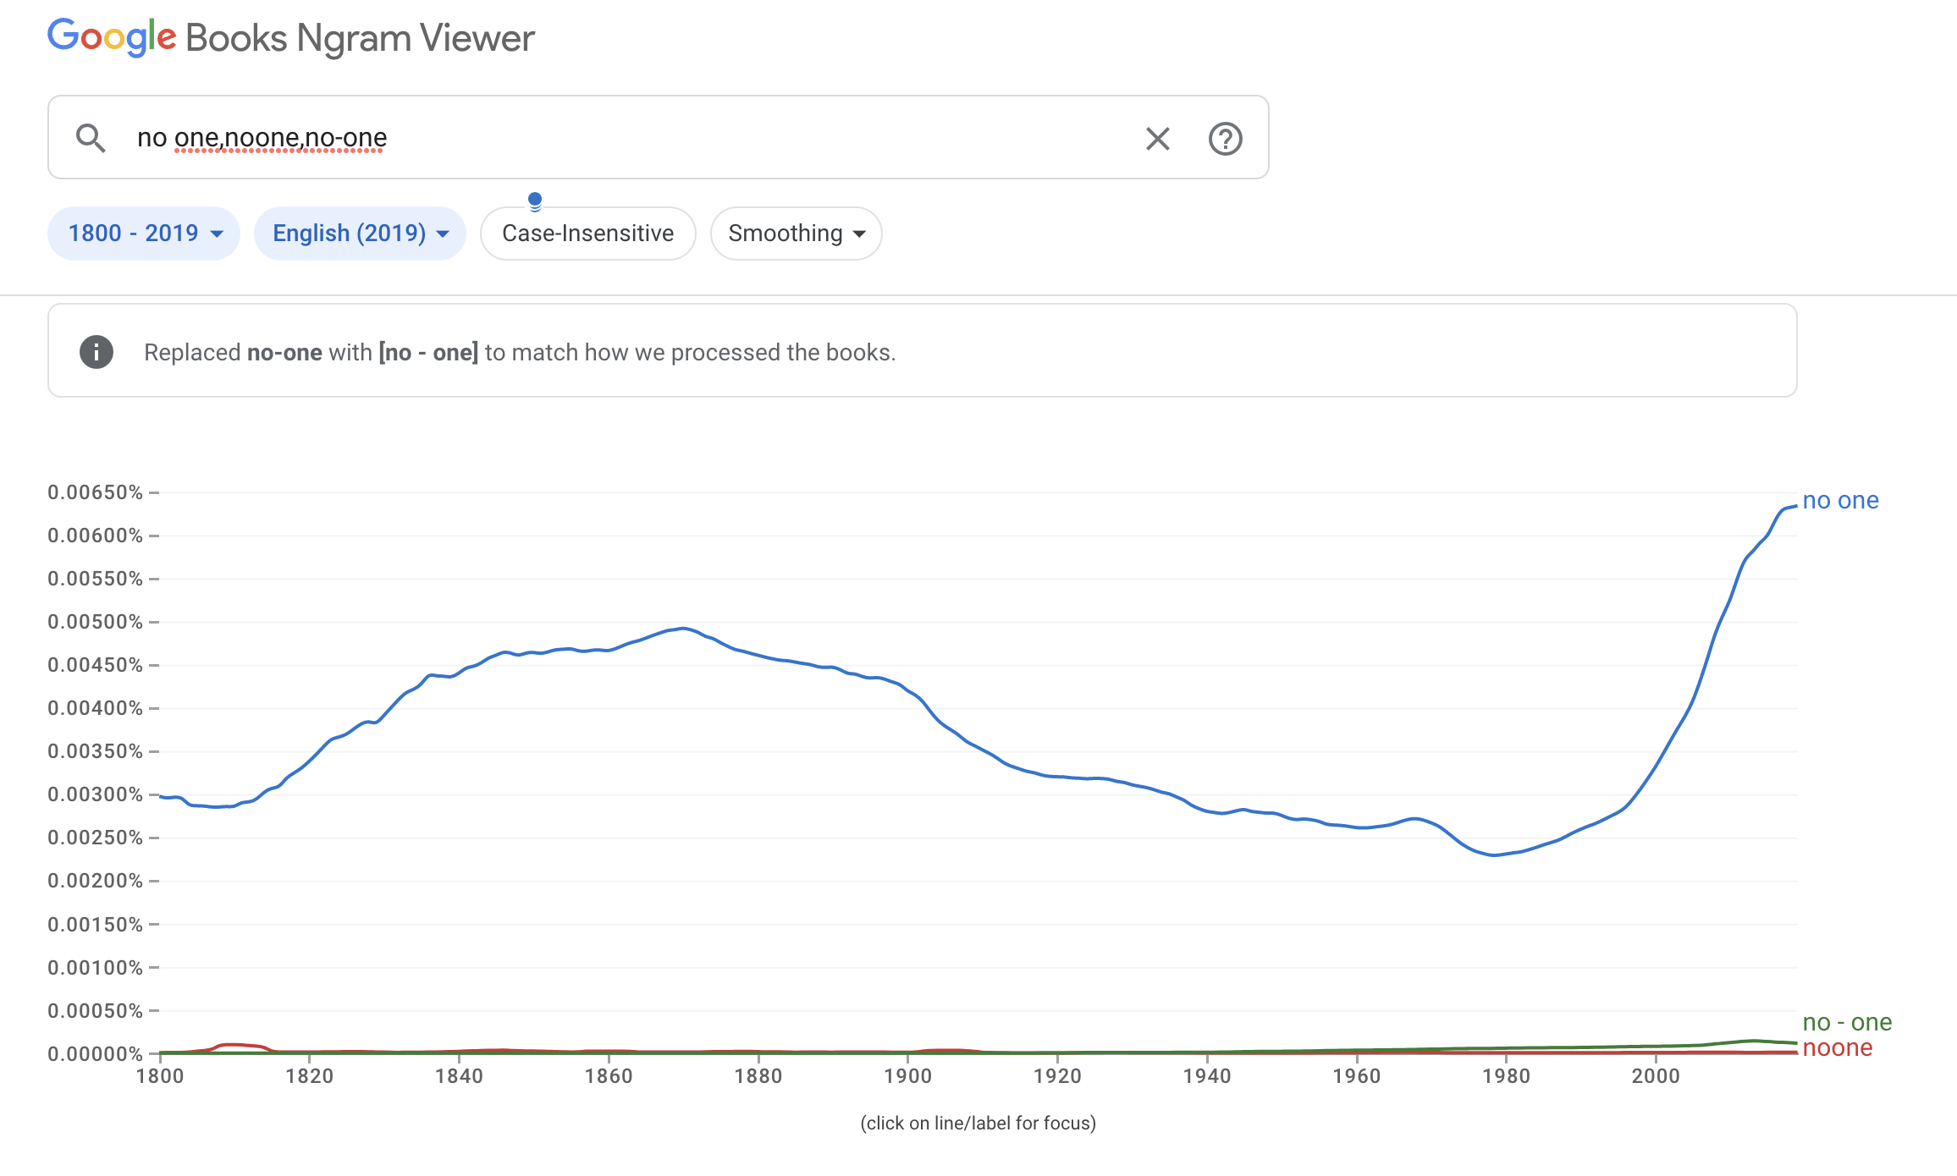This screenshot has height=1176, width=1957.
Task: Click the search magnifier icon
Action: [x=91, y=138]
